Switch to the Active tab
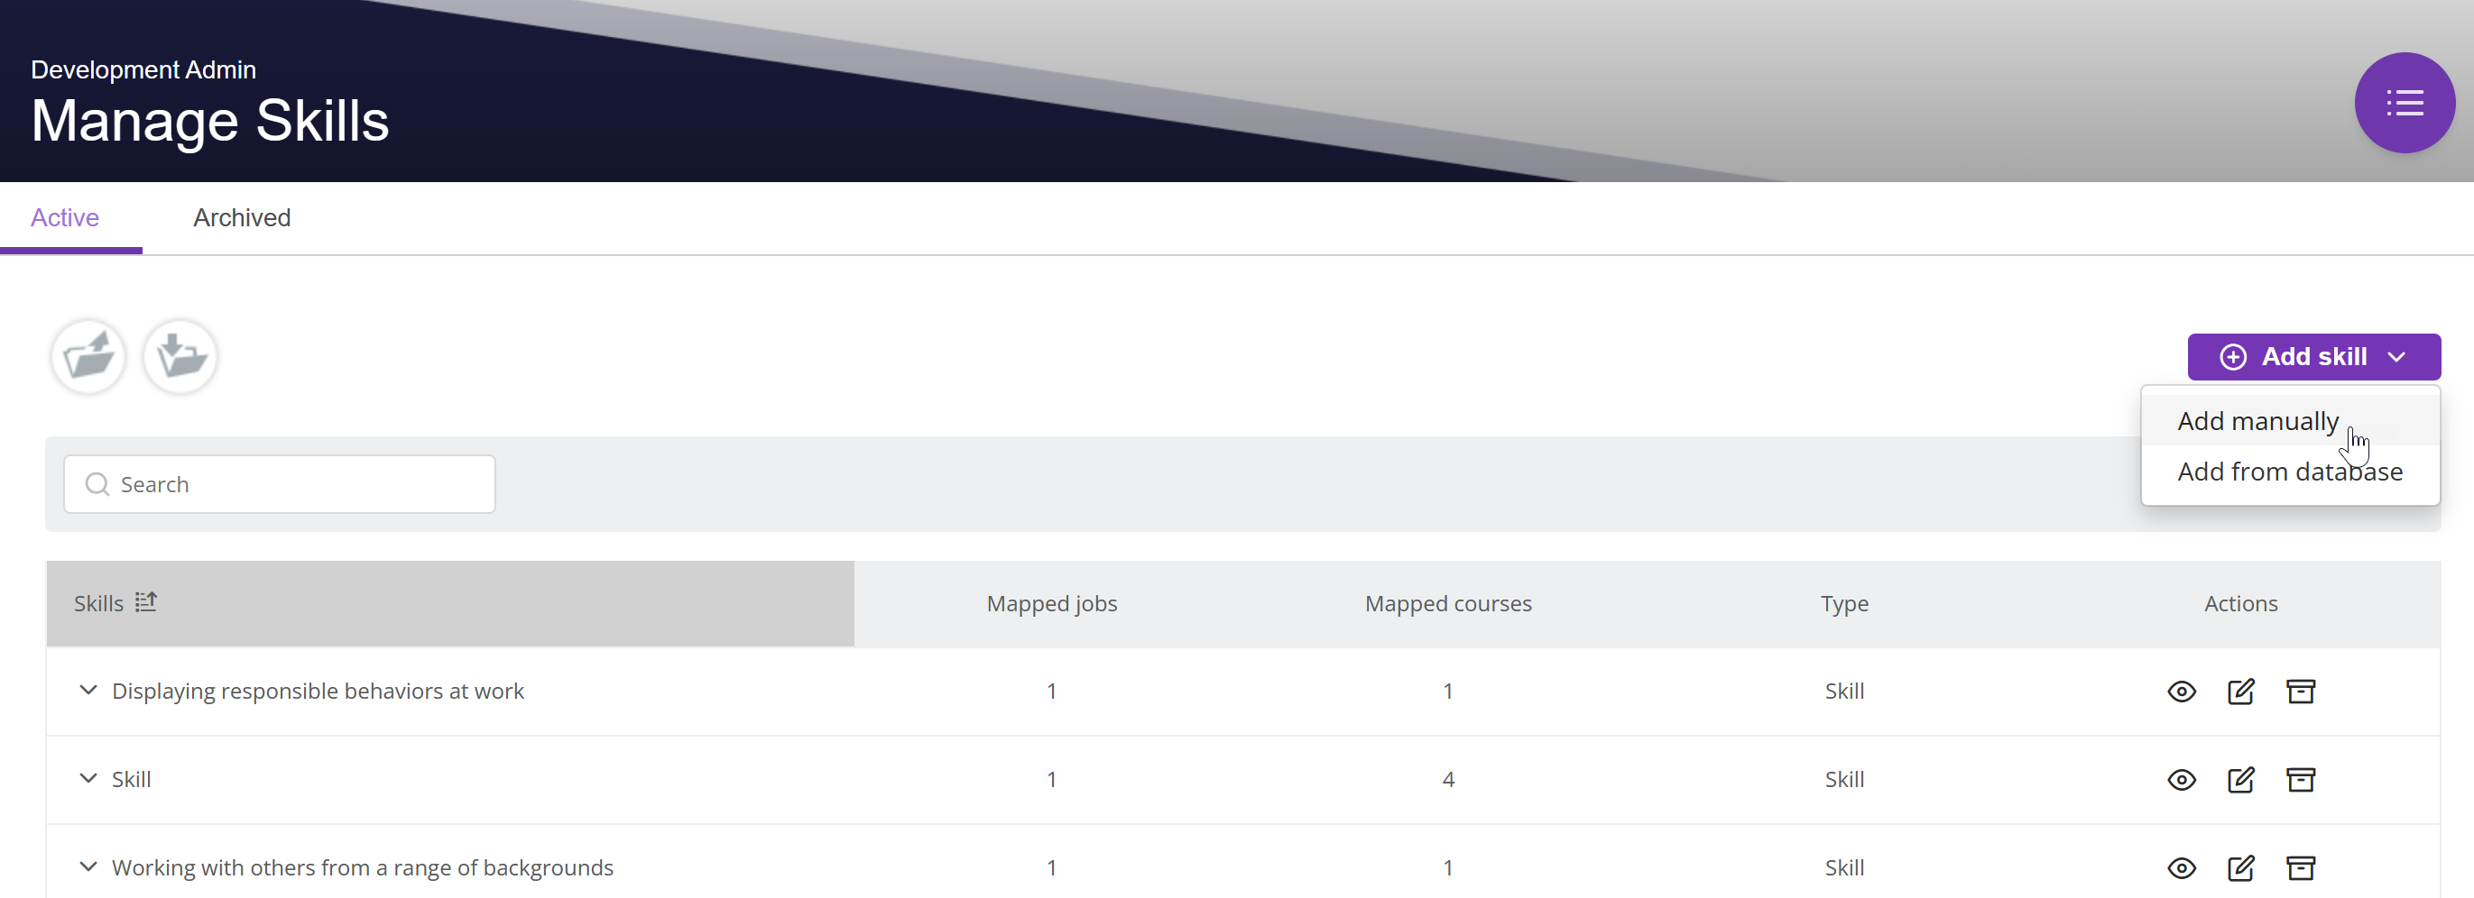The image size is (2474, 898). 64,218
